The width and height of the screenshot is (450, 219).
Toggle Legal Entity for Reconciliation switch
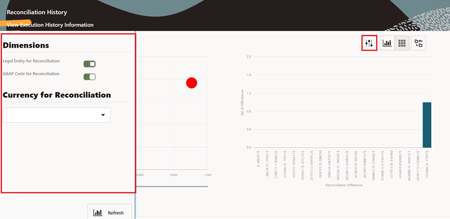point(90,64)
